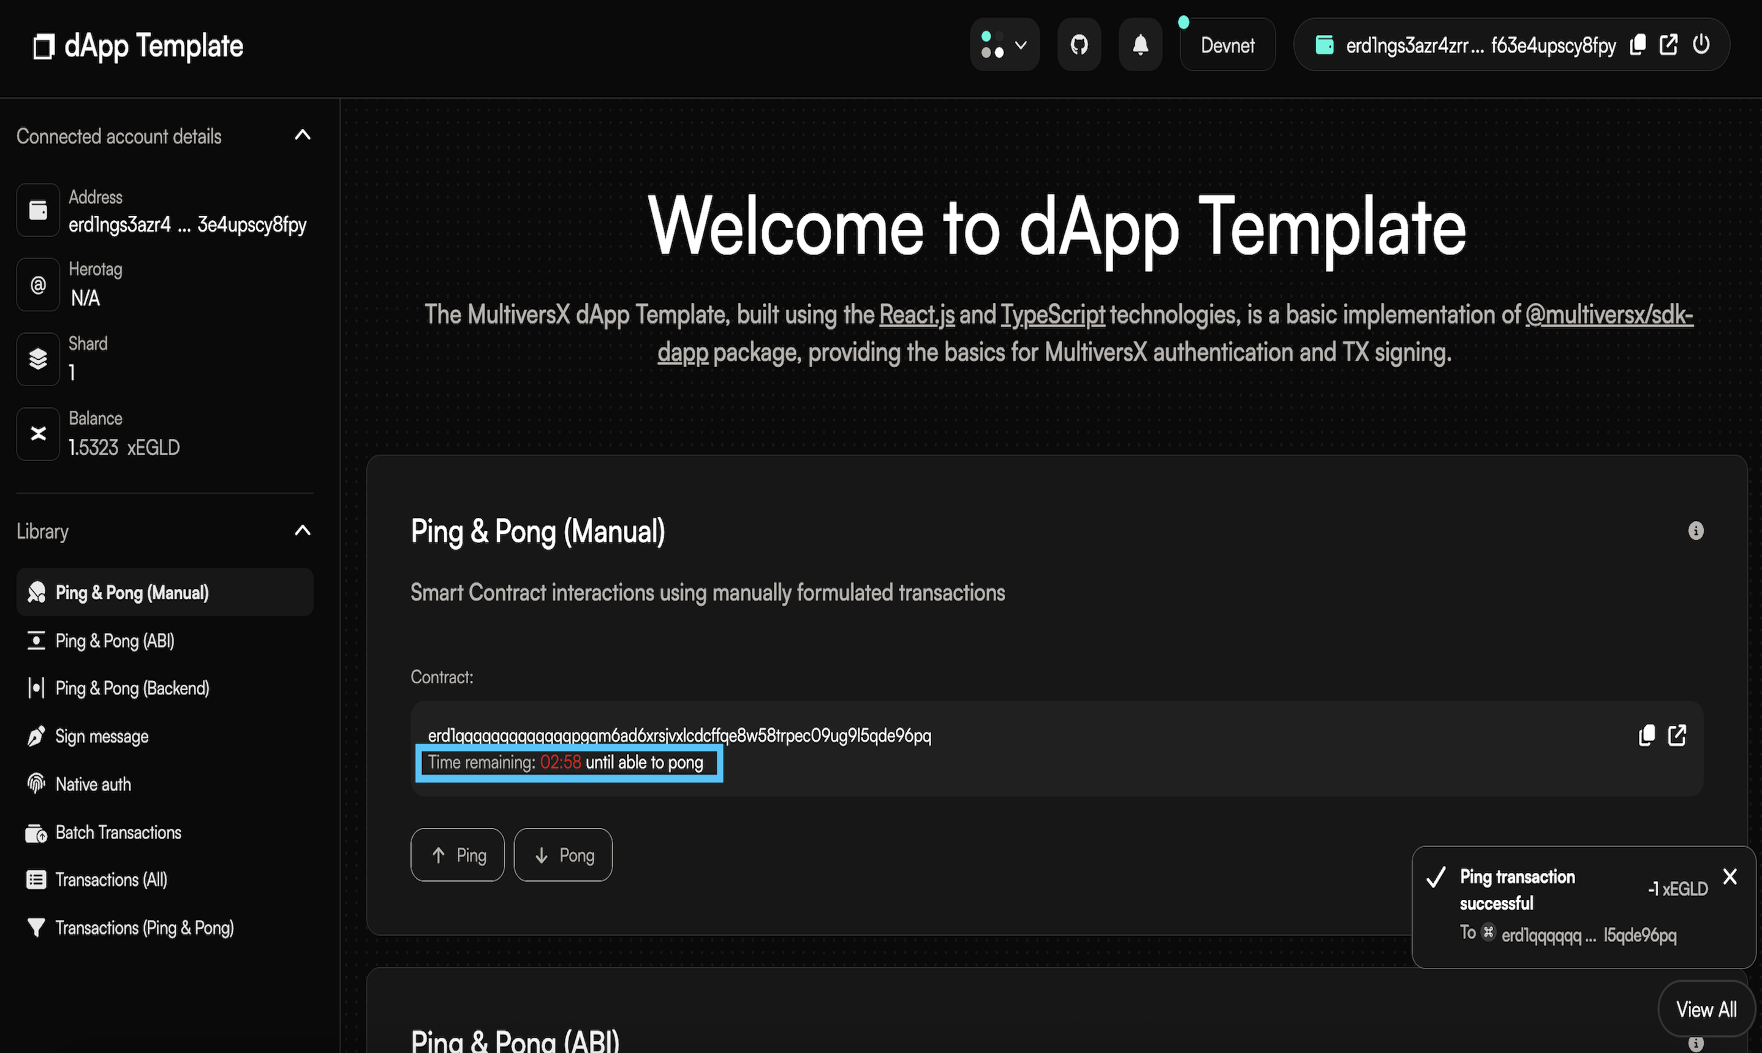The width and height of the screenshot is (1762, 1053).
Task: Collapse Connected account details section
Action: coord(303,135)
